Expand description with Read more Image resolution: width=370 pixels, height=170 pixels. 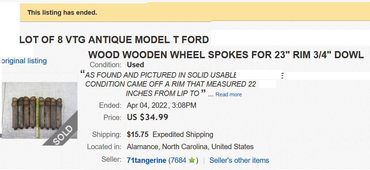228,95
